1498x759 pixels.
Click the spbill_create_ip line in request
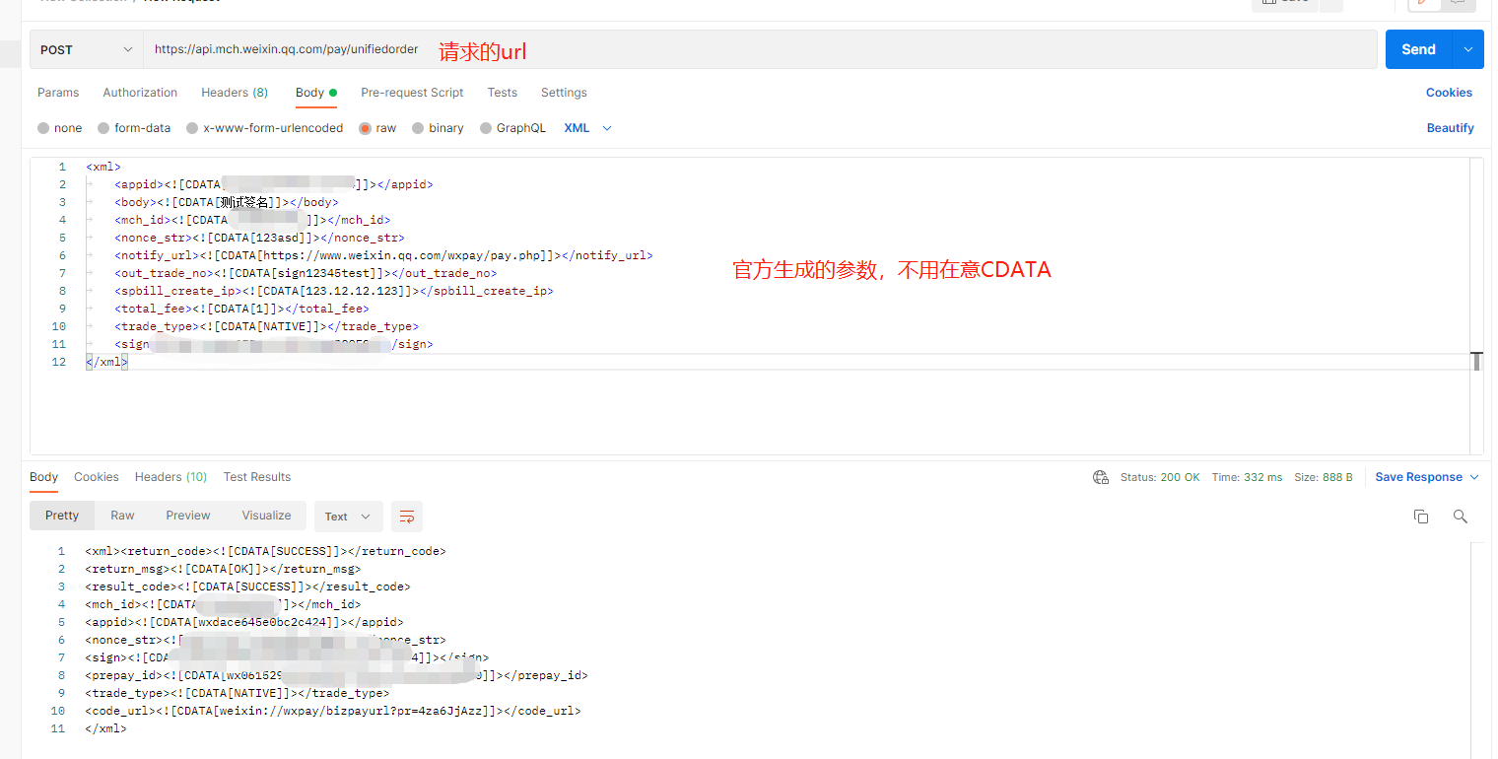click(334, 291)
